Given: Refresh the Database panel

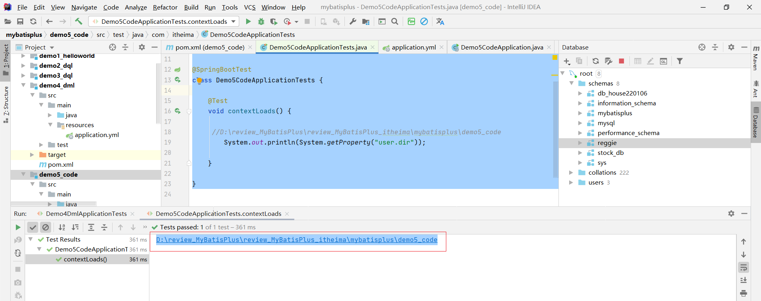Looking at the screenshot, I should coord(595,61).
